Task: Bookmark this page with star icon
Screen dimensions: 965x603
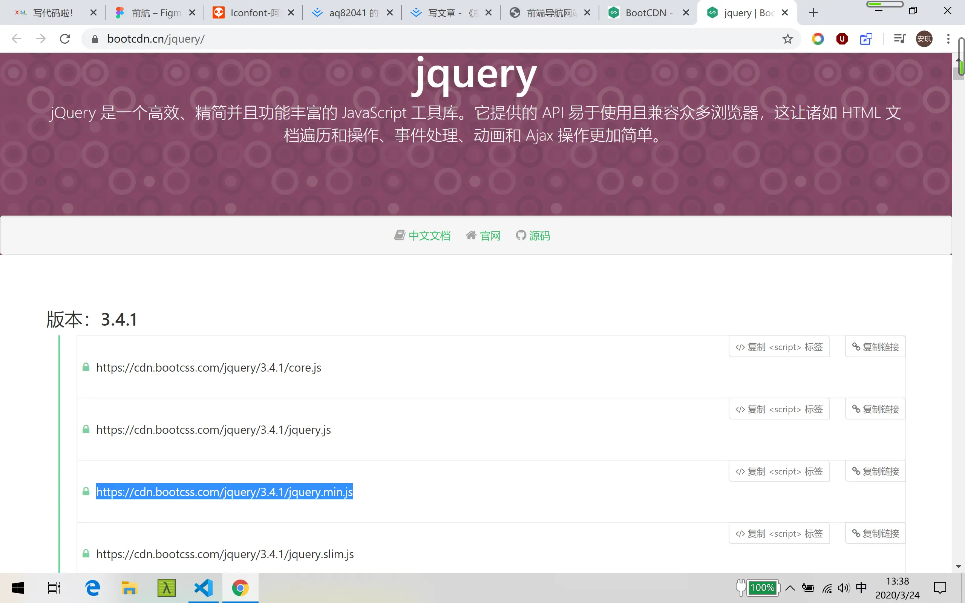Action: [x=787, y=39]
